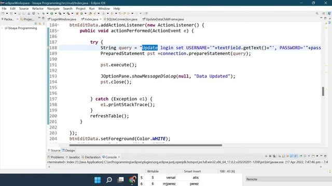Click the Clear Console icon

(x=280, y=156)
